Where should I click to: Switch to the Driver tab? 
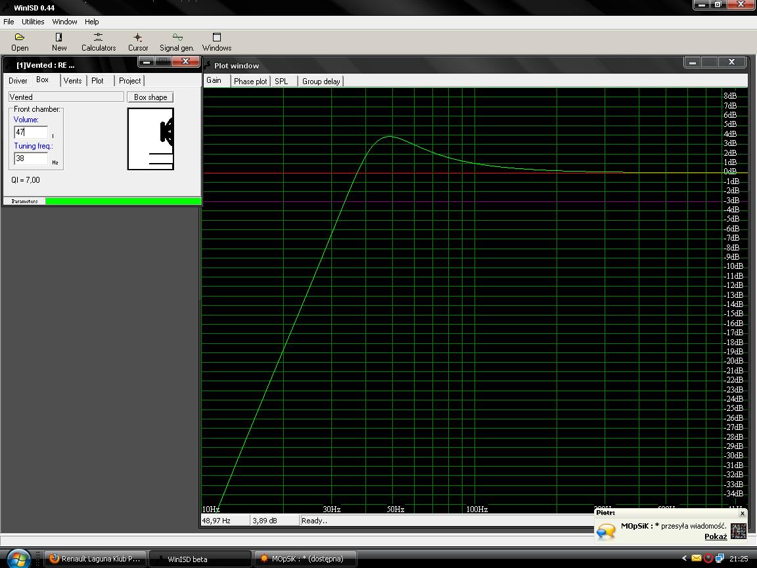18,81
